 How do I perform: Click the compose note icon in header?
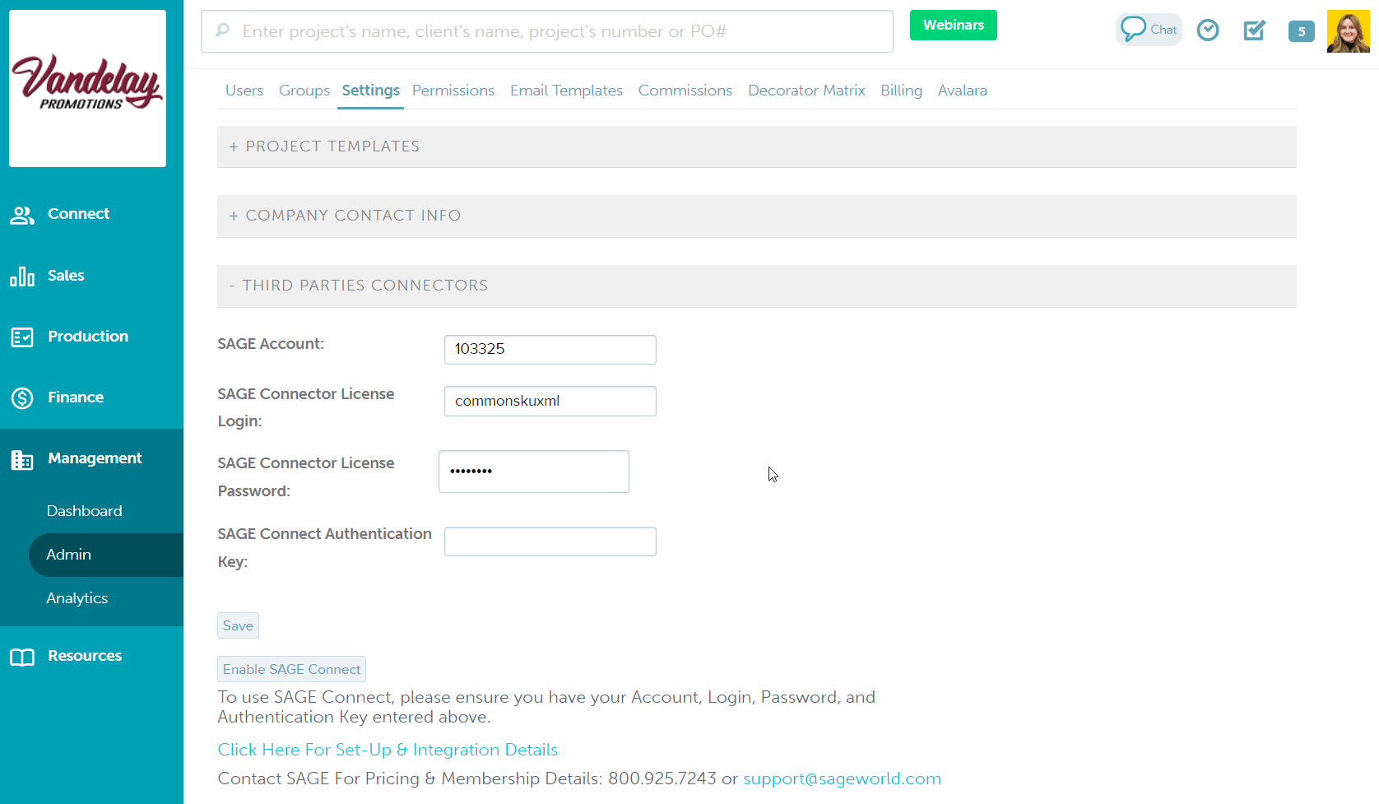1254,30
